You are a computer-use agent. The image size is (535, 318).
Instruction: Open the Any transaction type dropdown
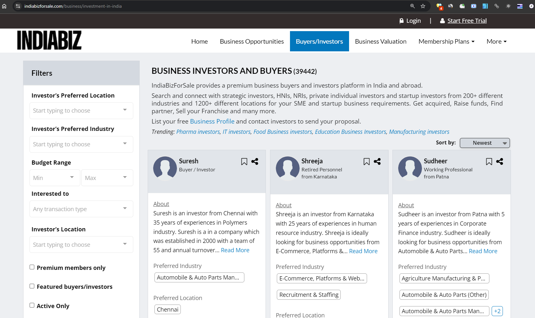coord(81,209)
